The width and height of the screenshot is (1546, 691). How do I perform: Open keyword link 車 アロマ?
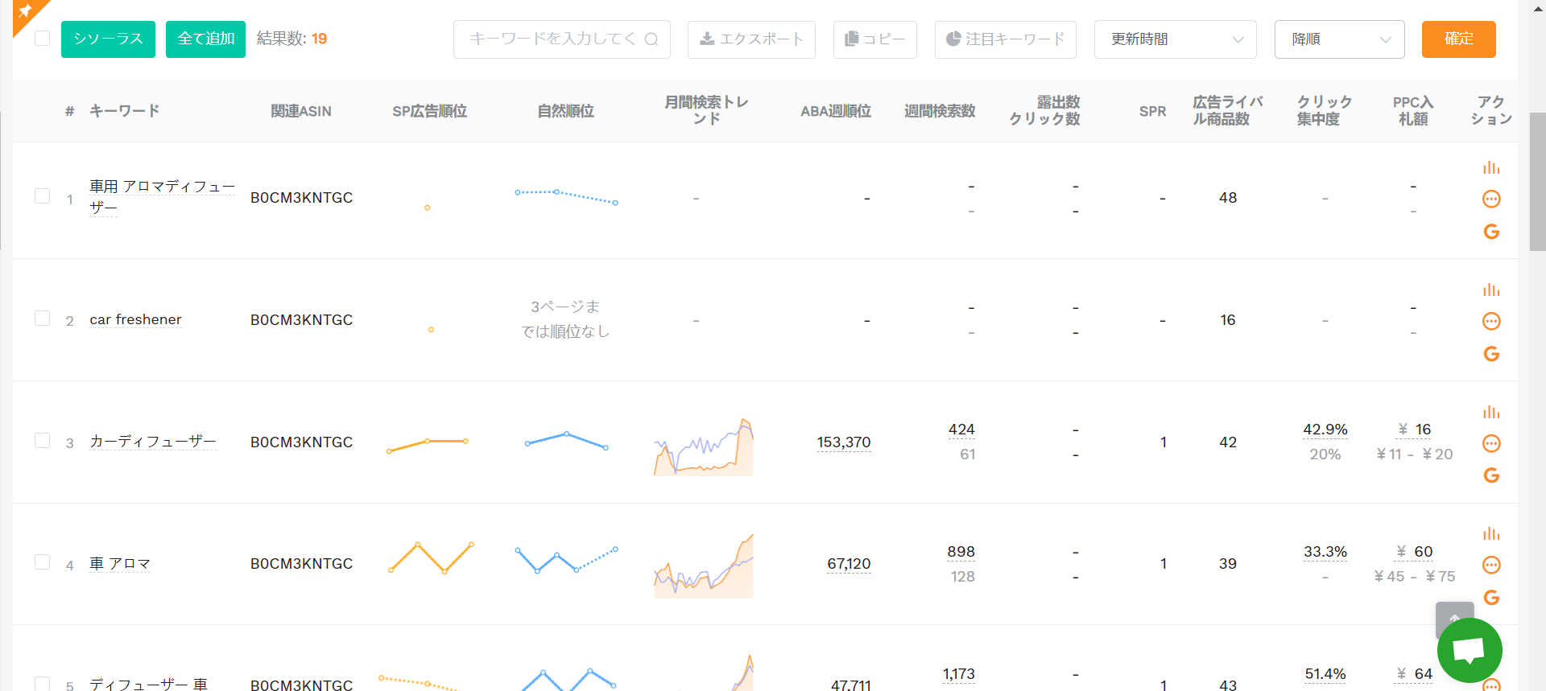point(120,563)
